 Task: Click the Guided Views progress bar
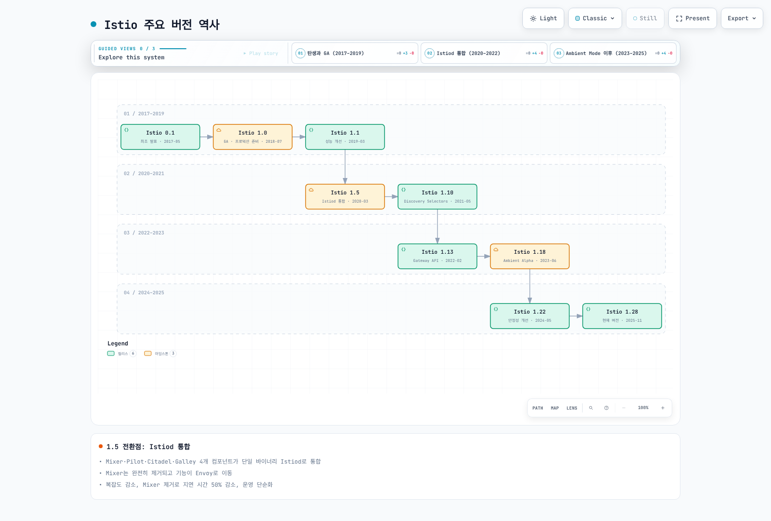[x=173, y=49]
